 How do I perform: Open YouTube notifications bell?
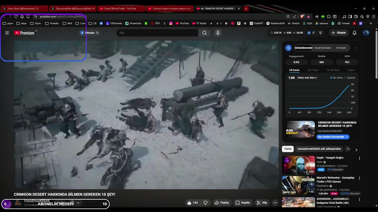click(354, 33)
